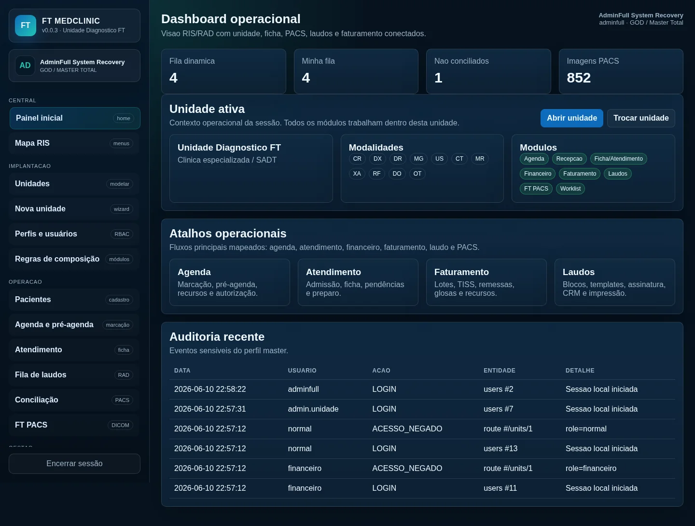Click the Encerrar sessão button

click(74, 464)
